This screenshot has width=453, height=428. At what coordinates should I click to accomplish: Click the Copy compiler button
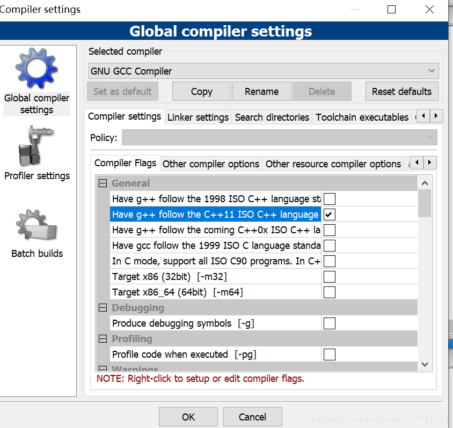[x=202, y=92]
